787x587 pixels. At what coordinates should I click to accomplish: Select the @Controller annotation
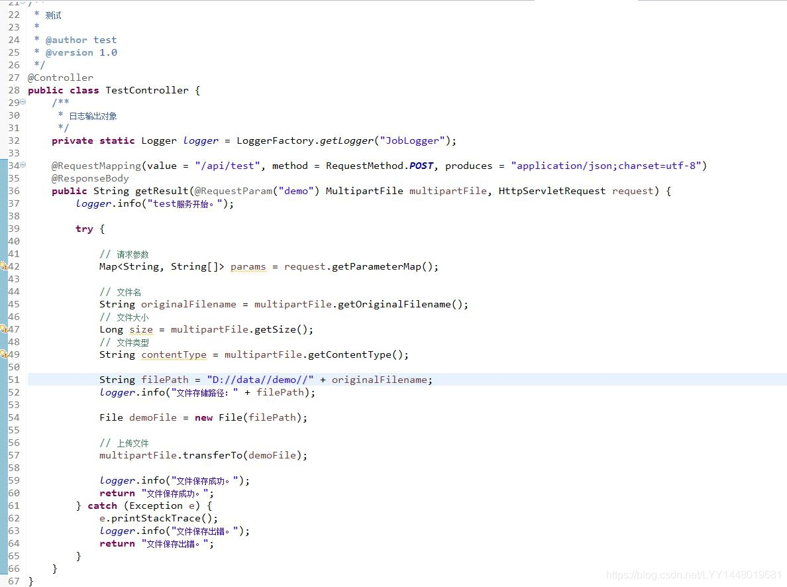coord(60,77)
